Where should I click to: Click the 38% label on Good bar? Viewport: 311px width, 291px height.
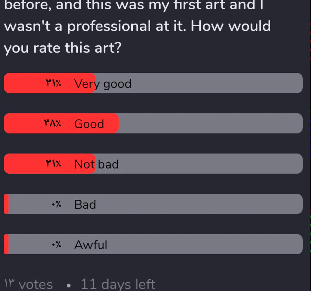coord(53,123)
